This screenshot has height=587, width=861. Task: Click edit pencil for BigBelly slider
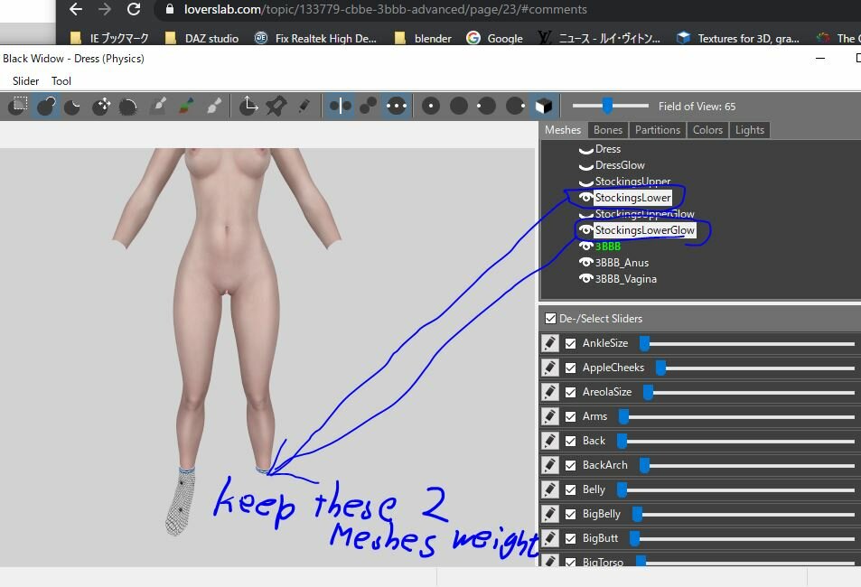coord(550,514)
